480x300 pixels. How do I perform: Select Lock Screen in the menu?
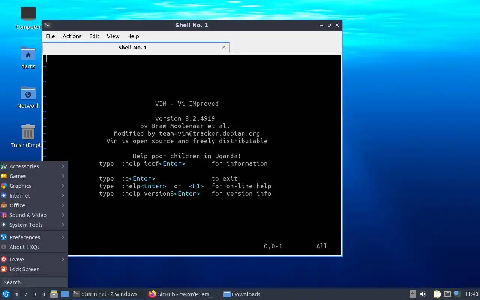34,269
